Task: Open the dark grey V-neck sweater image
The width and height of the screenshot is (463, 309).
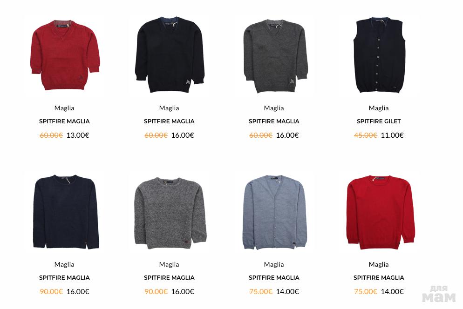Action: coord(275,56)
